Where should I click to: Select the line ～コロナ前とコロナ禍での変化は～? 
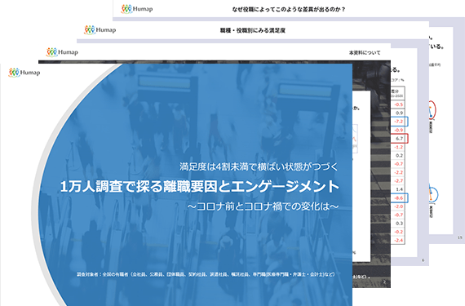(x=263, y=206)
